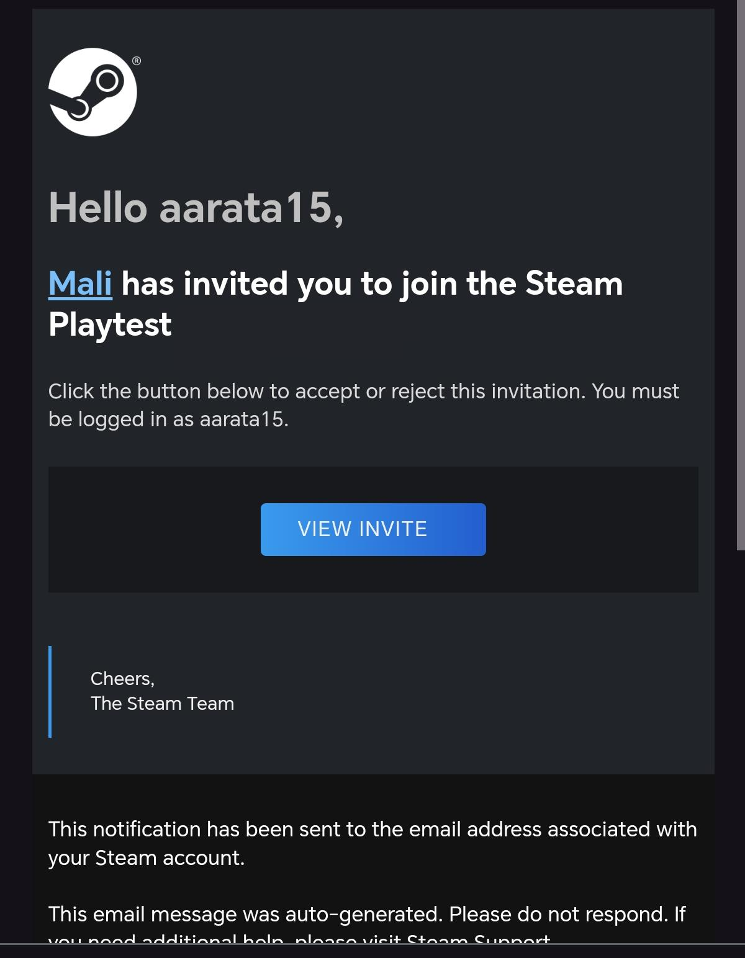Open the partially visible Steam Support link
The width and height of the screenshot is (745, 958).
(x=478, y=940)
